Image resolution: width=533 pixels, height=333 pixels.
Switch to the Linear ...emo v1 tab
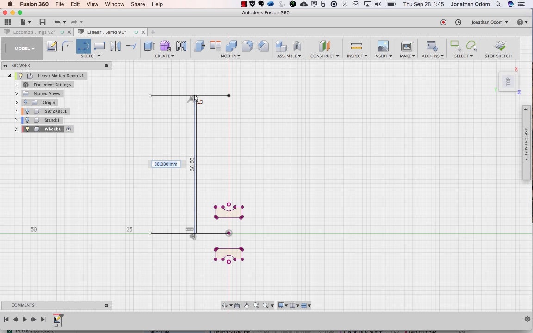click(x=106, y=32)
